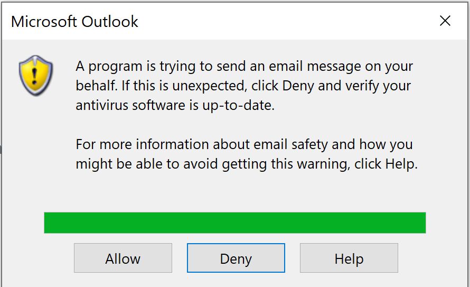The width and height of the screenshot is (470, 287).
Task: Deny the email send request
Action: pyautogui.click(x=236, y=258)
